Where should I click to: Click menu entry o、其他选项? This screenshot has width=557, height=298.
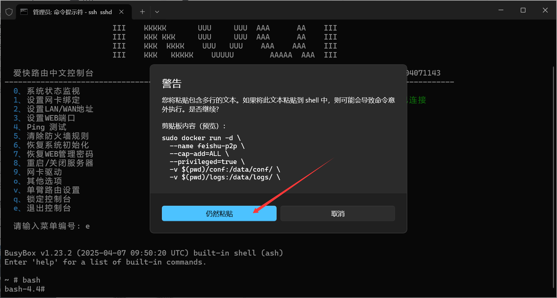point(38,181)
